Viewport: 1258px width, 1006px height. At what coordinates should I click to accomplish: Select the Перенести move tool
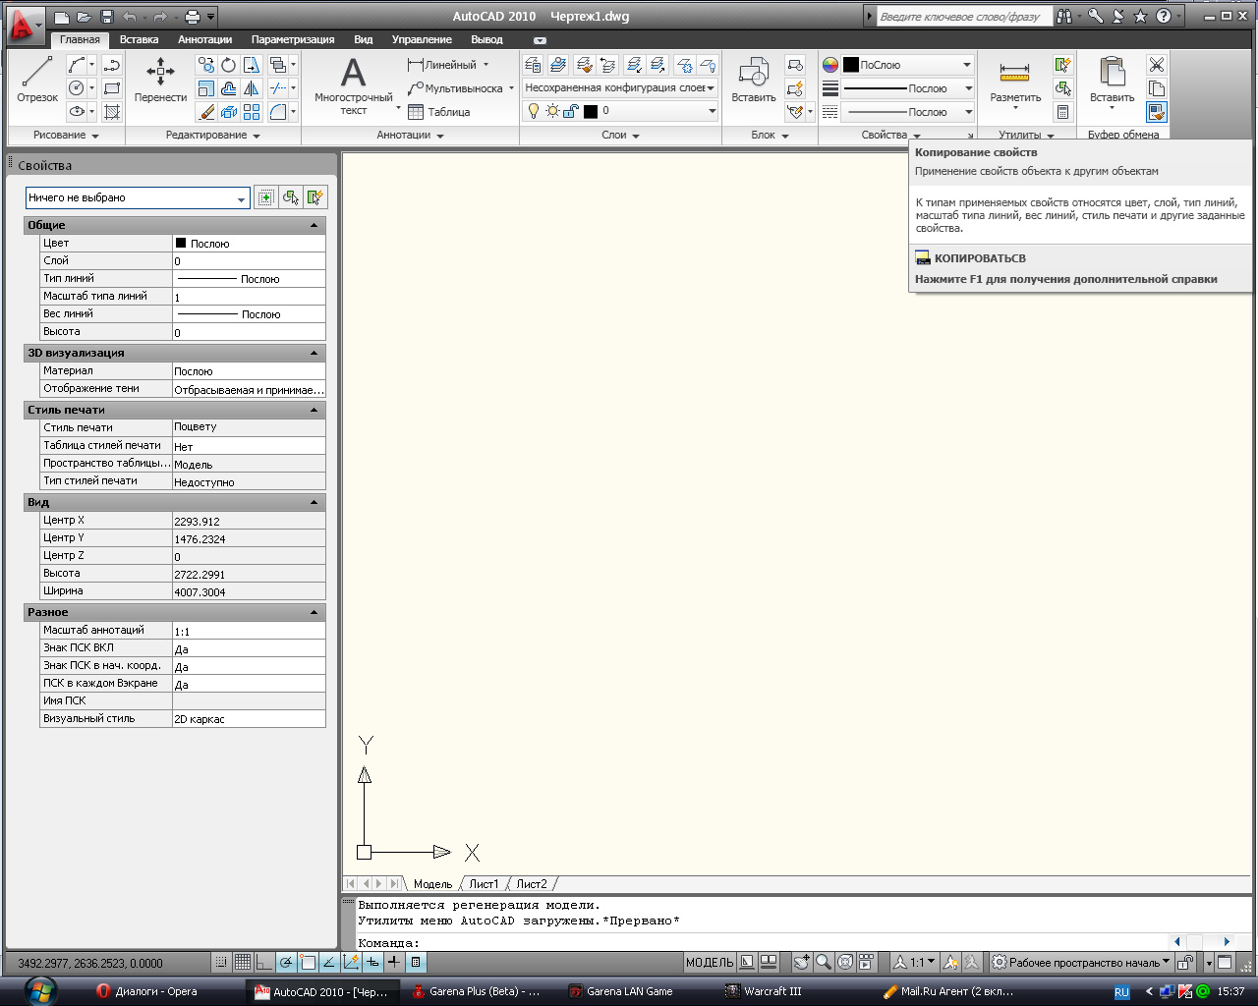tap(160, 79)
